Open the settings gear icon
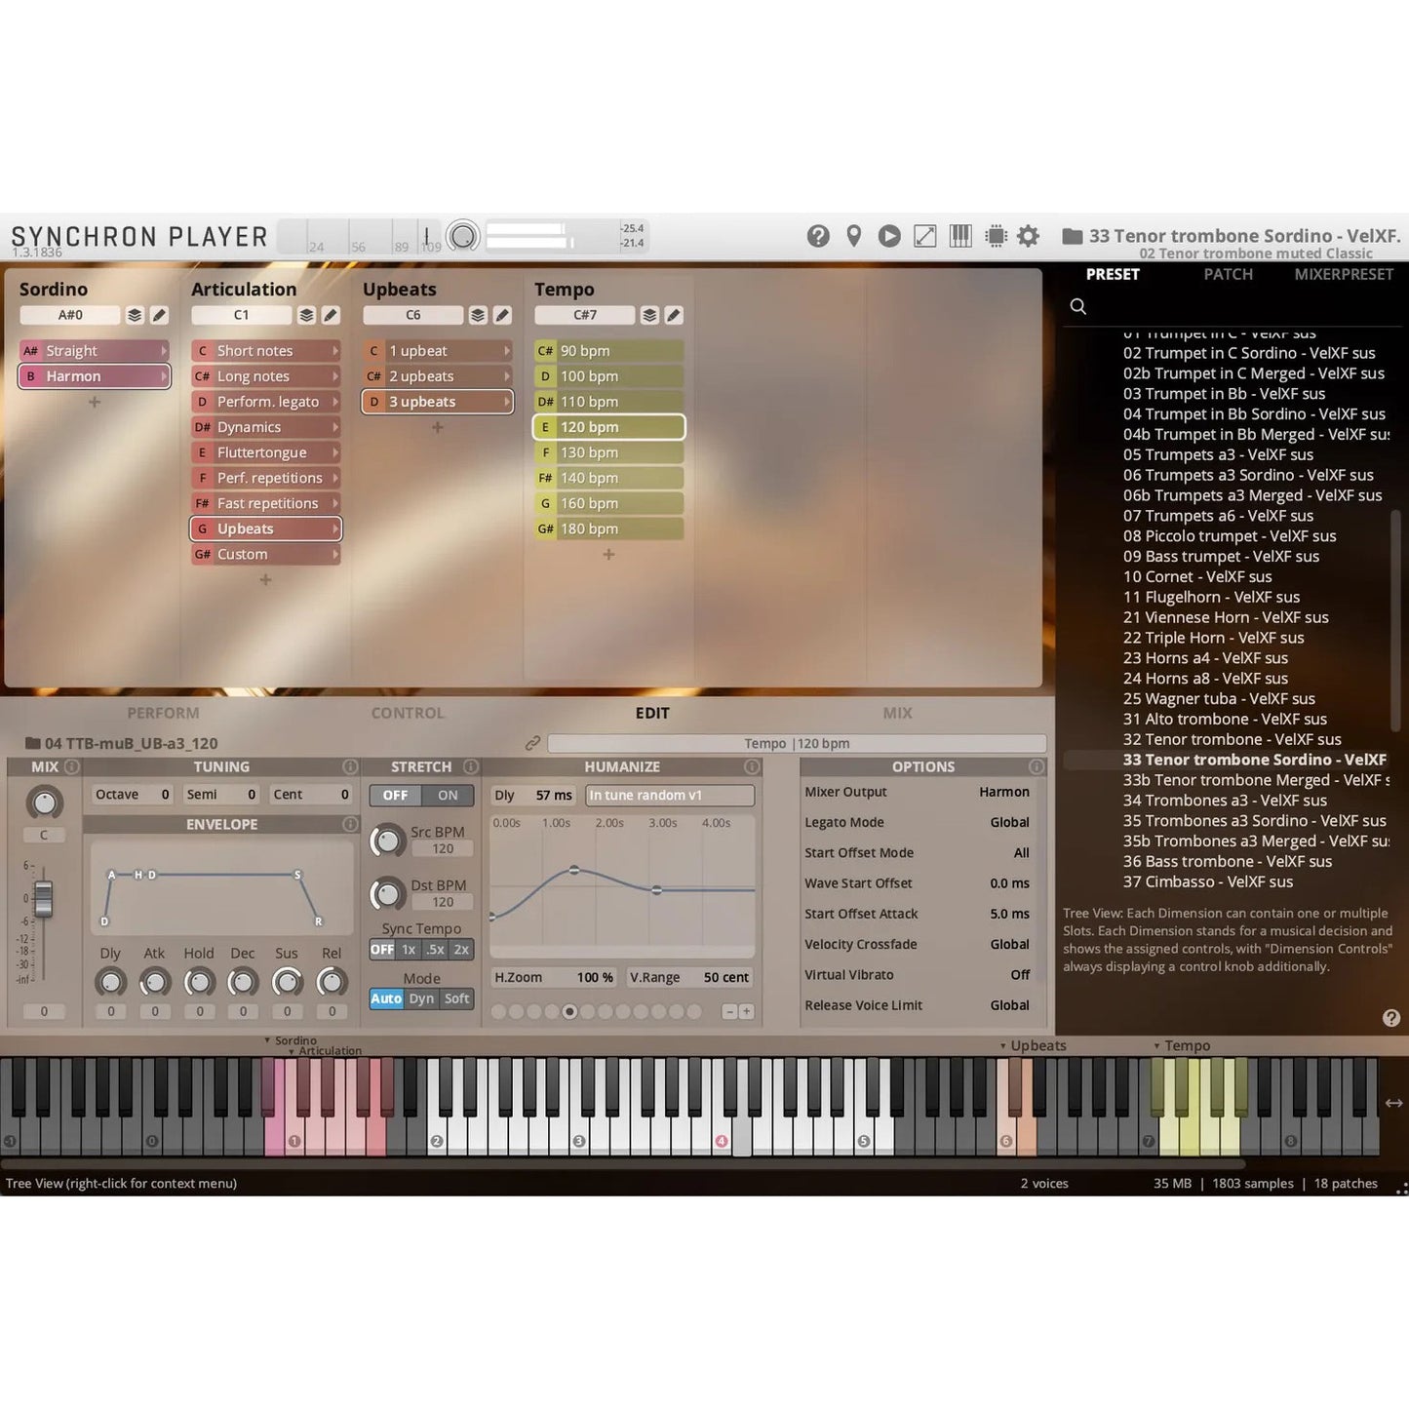The image size is (1409, 1409). (1028, 236)
